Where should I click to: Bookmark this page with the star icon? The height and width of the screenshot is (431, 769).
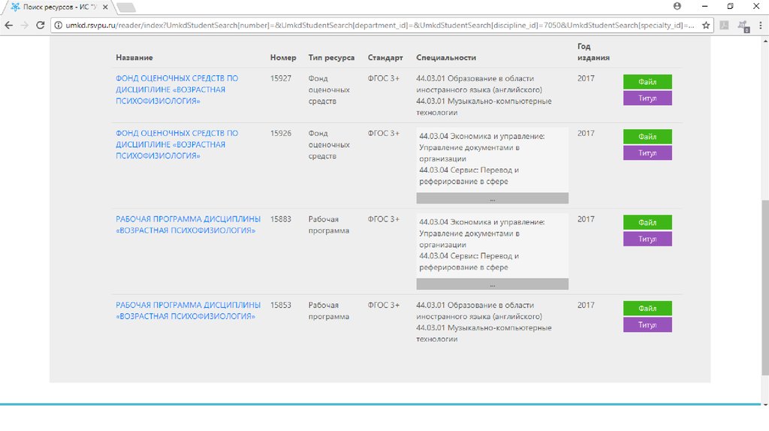point(706,25)
